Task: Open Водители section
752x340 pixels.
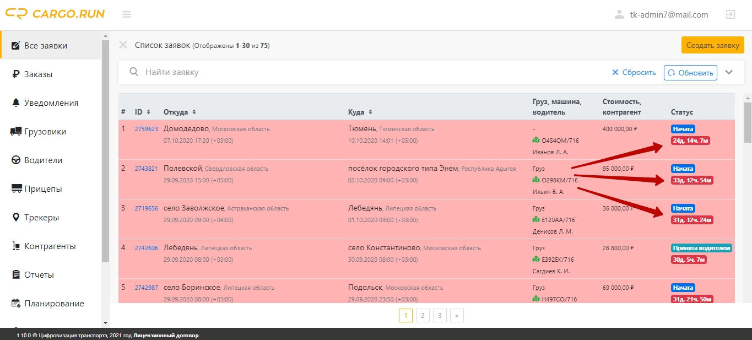Action: 51,160
